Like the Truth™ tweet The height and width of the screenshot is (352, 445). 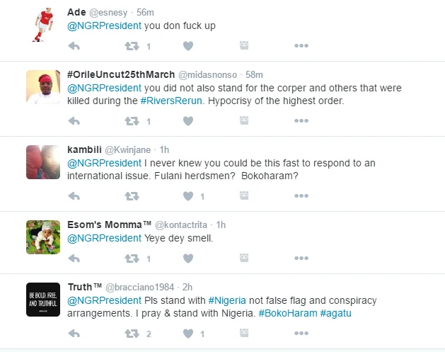click(x=188, y=334)
